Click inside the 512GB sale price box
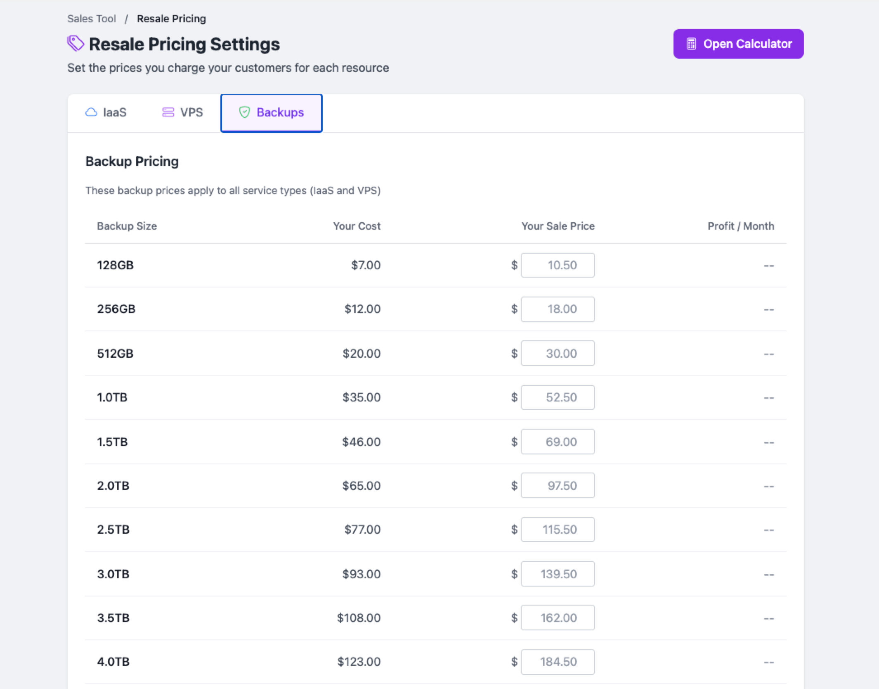This screenshot has height=689, width=879. point(558,353)
